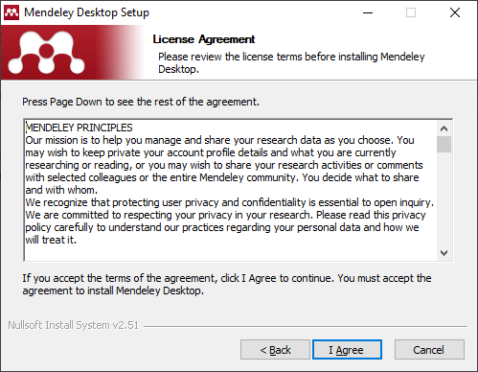This screenshot has height=372, width=478.
Task: Go back with the Back button
Action: [275, 350]
